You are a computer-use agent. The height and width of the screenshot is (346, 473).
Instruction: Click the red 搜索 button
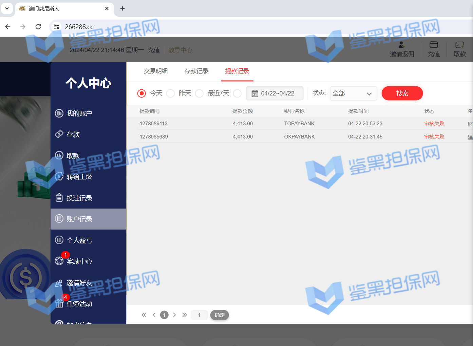[402, 93]
